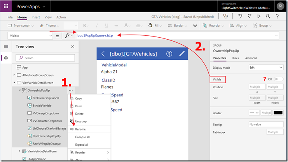Toggle strikethrough text formatting

(116, 26)
